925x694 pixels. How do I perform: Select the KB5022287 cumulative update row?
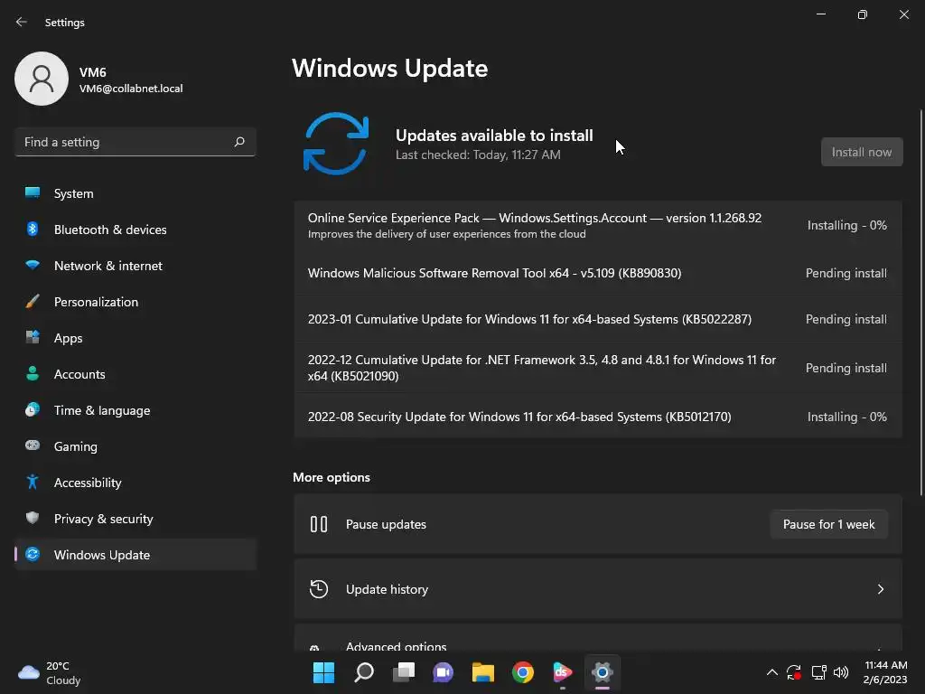pos(598,319)
